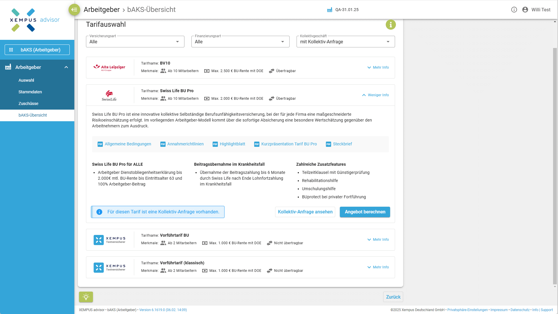The height and width of the screenshot is (314, 558).
Task: Open the Finanzierungsart dropdown
Action: tap(240, 42)
